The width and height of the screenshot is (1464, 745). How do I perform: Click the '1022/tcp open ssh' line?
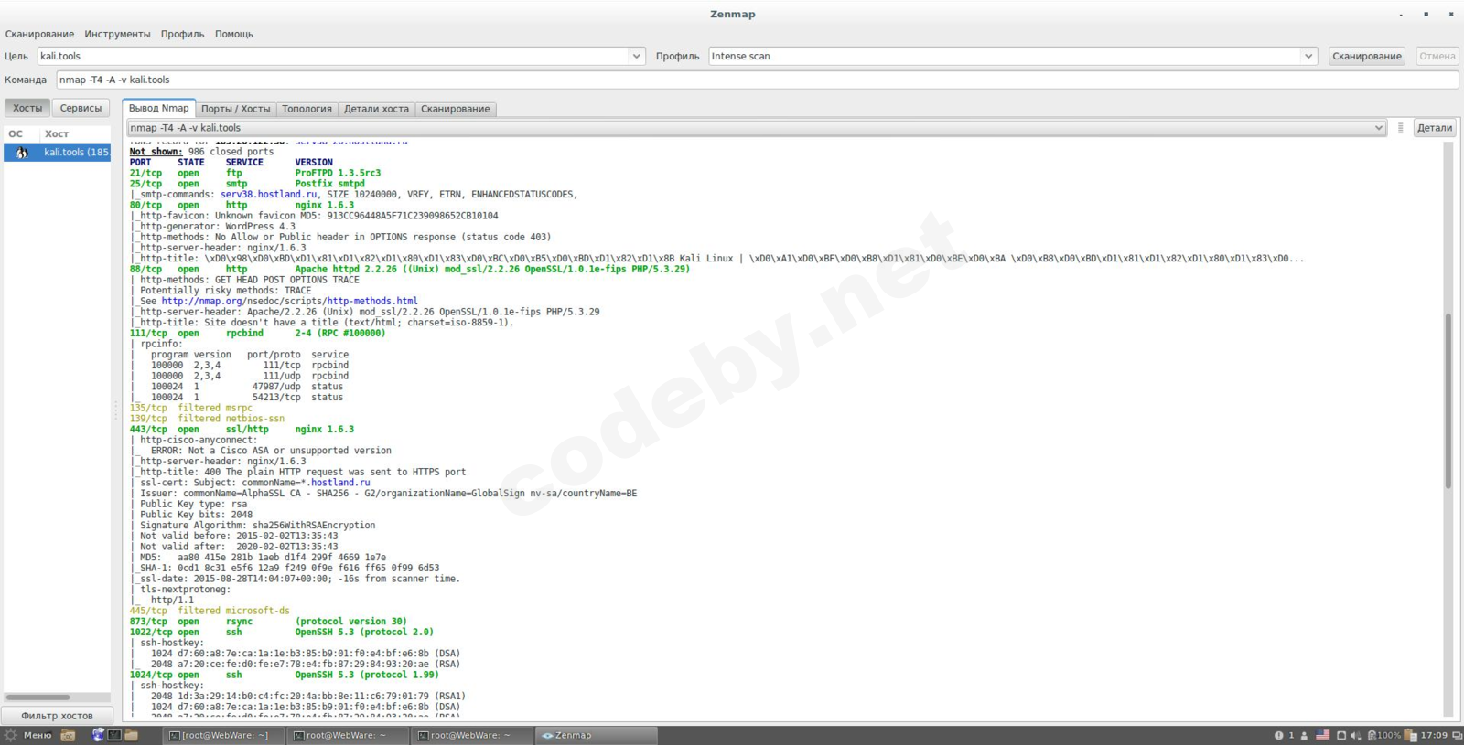click(x=282, y=632)
